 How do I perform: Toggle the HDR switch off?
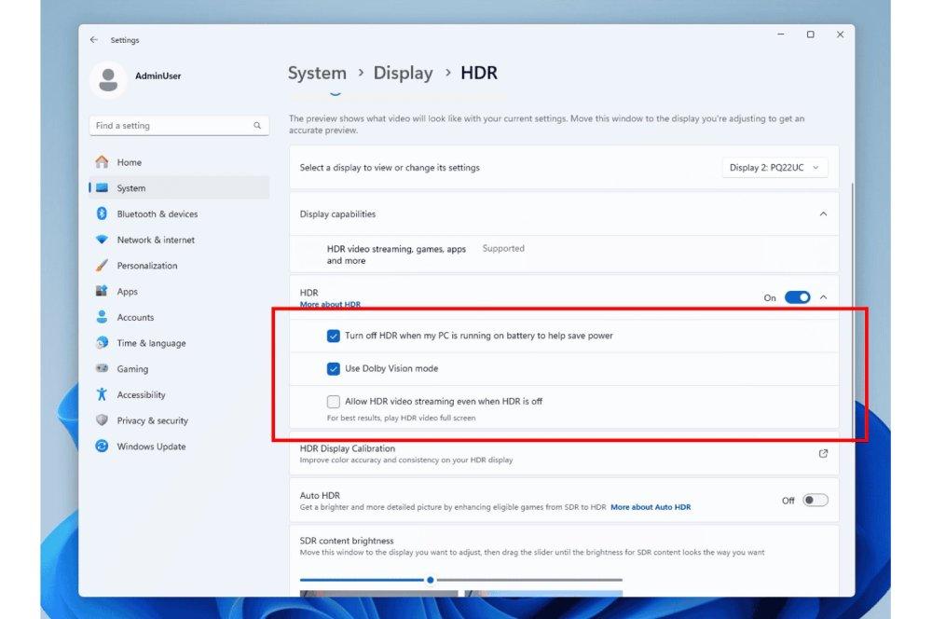797,297
